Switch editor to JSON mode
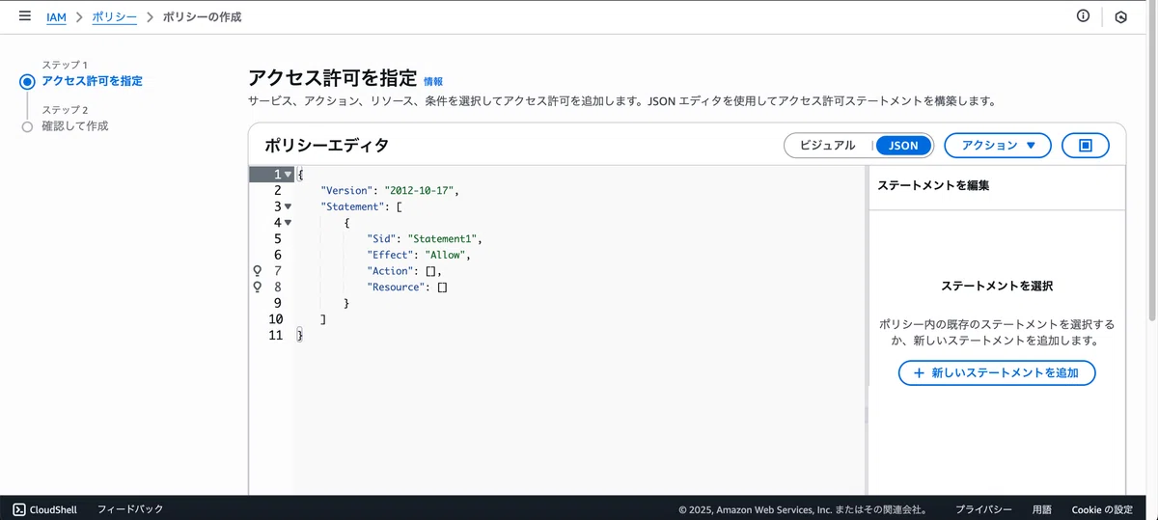Viewport: 1158px width, 520px height. click(x=903, y=146)
